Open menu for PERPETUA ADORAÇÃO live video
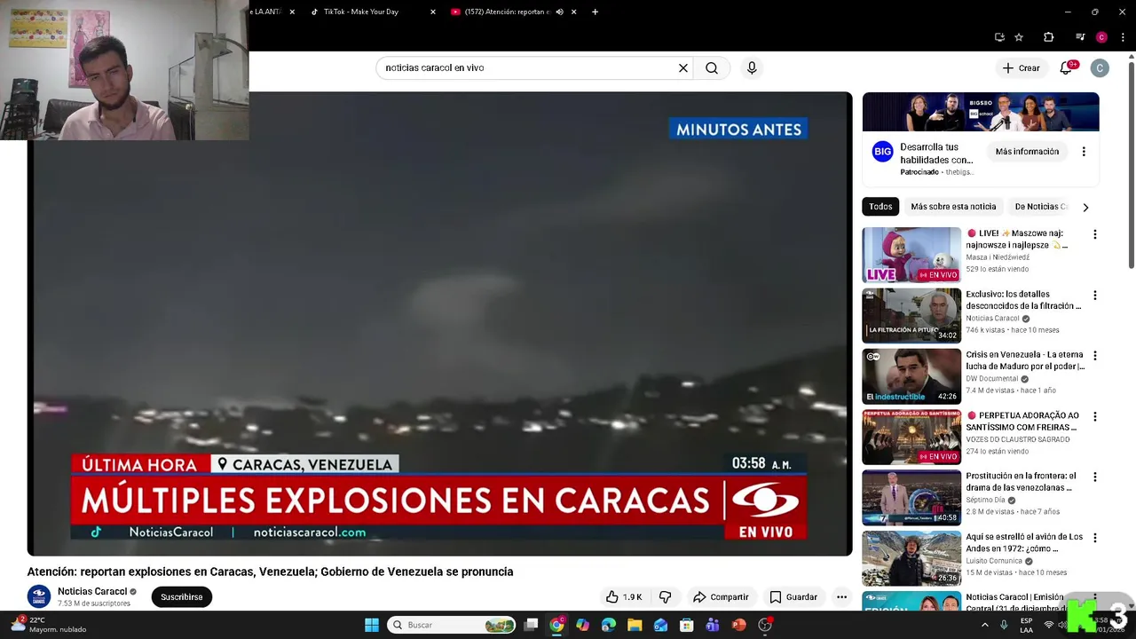The image size is (1136, 639). pyautogui.click(x=1094, y=416)
